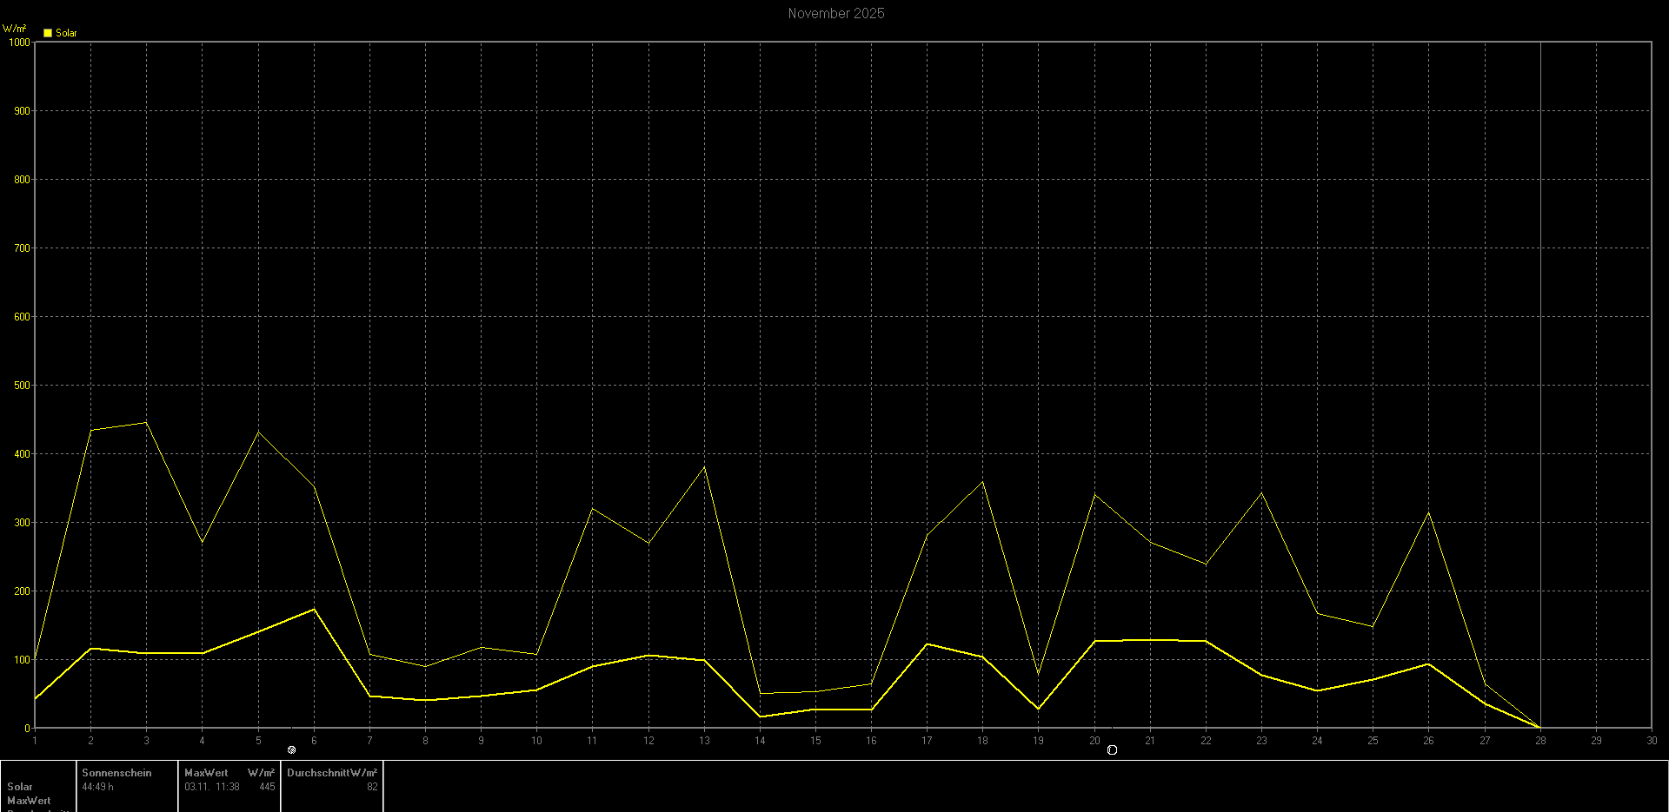The width and height of the screenshot is (1669, 812).
Task: Click the Solar row label in table
Action: (x=20, y=787)
